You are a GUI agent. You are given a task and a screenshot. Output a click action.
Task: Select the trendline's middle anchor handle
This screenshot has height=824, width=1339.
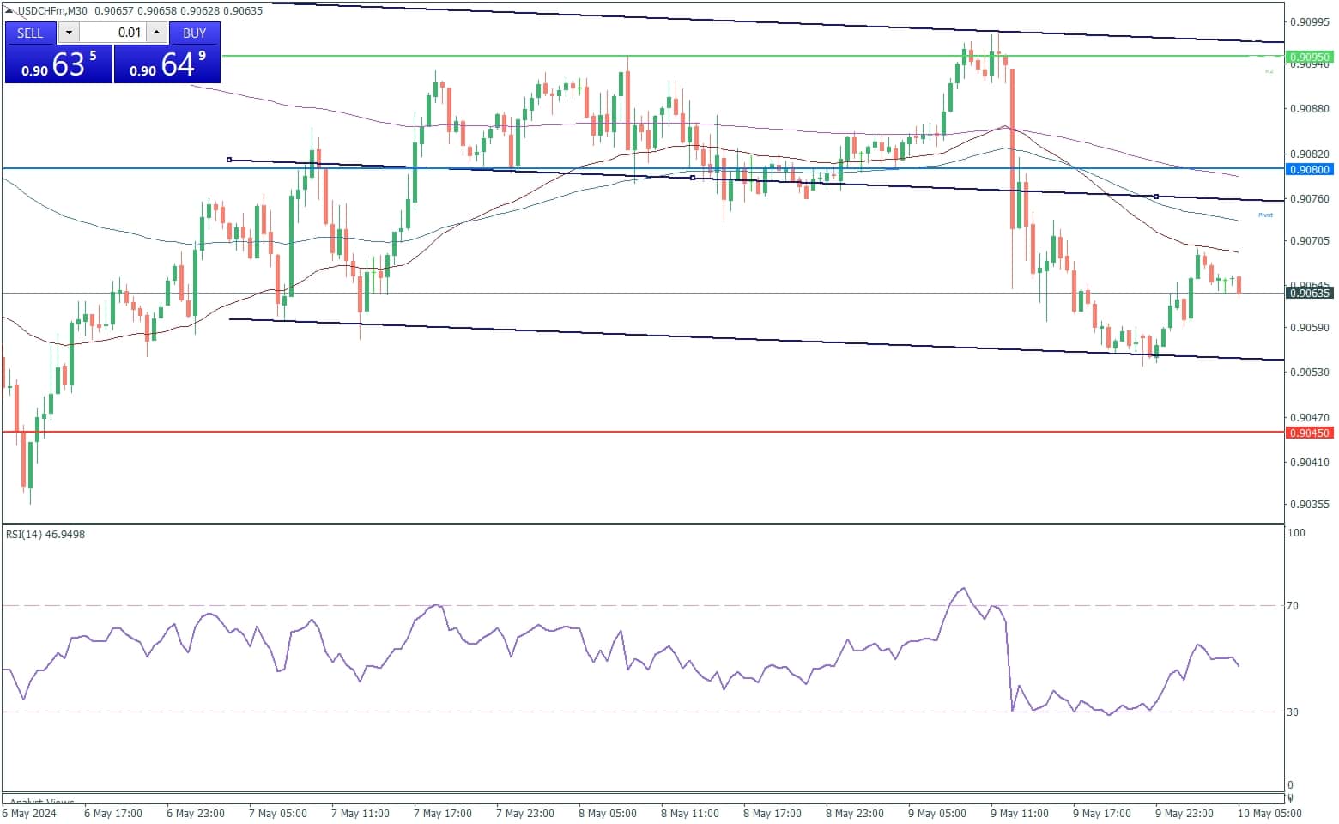693,178
